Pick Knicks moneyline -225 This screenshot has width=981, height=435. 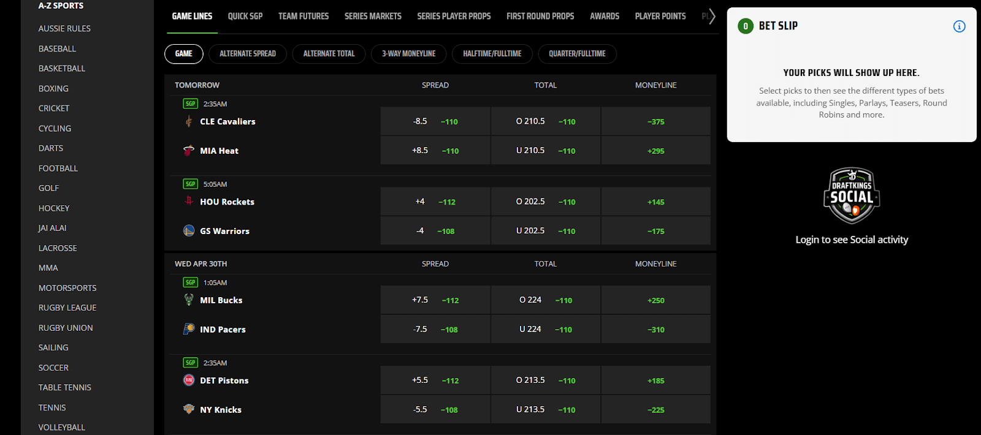(656, 409)
